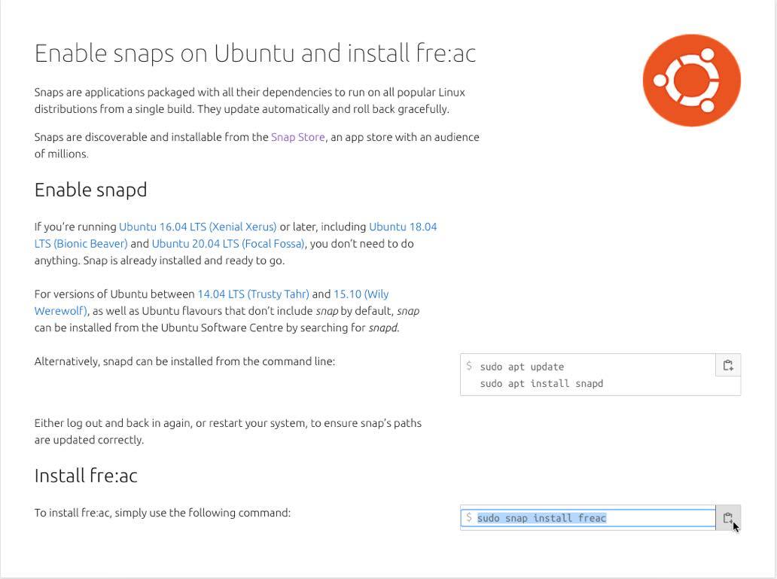Click the orange Ubuntu logo

coord(691,80)
